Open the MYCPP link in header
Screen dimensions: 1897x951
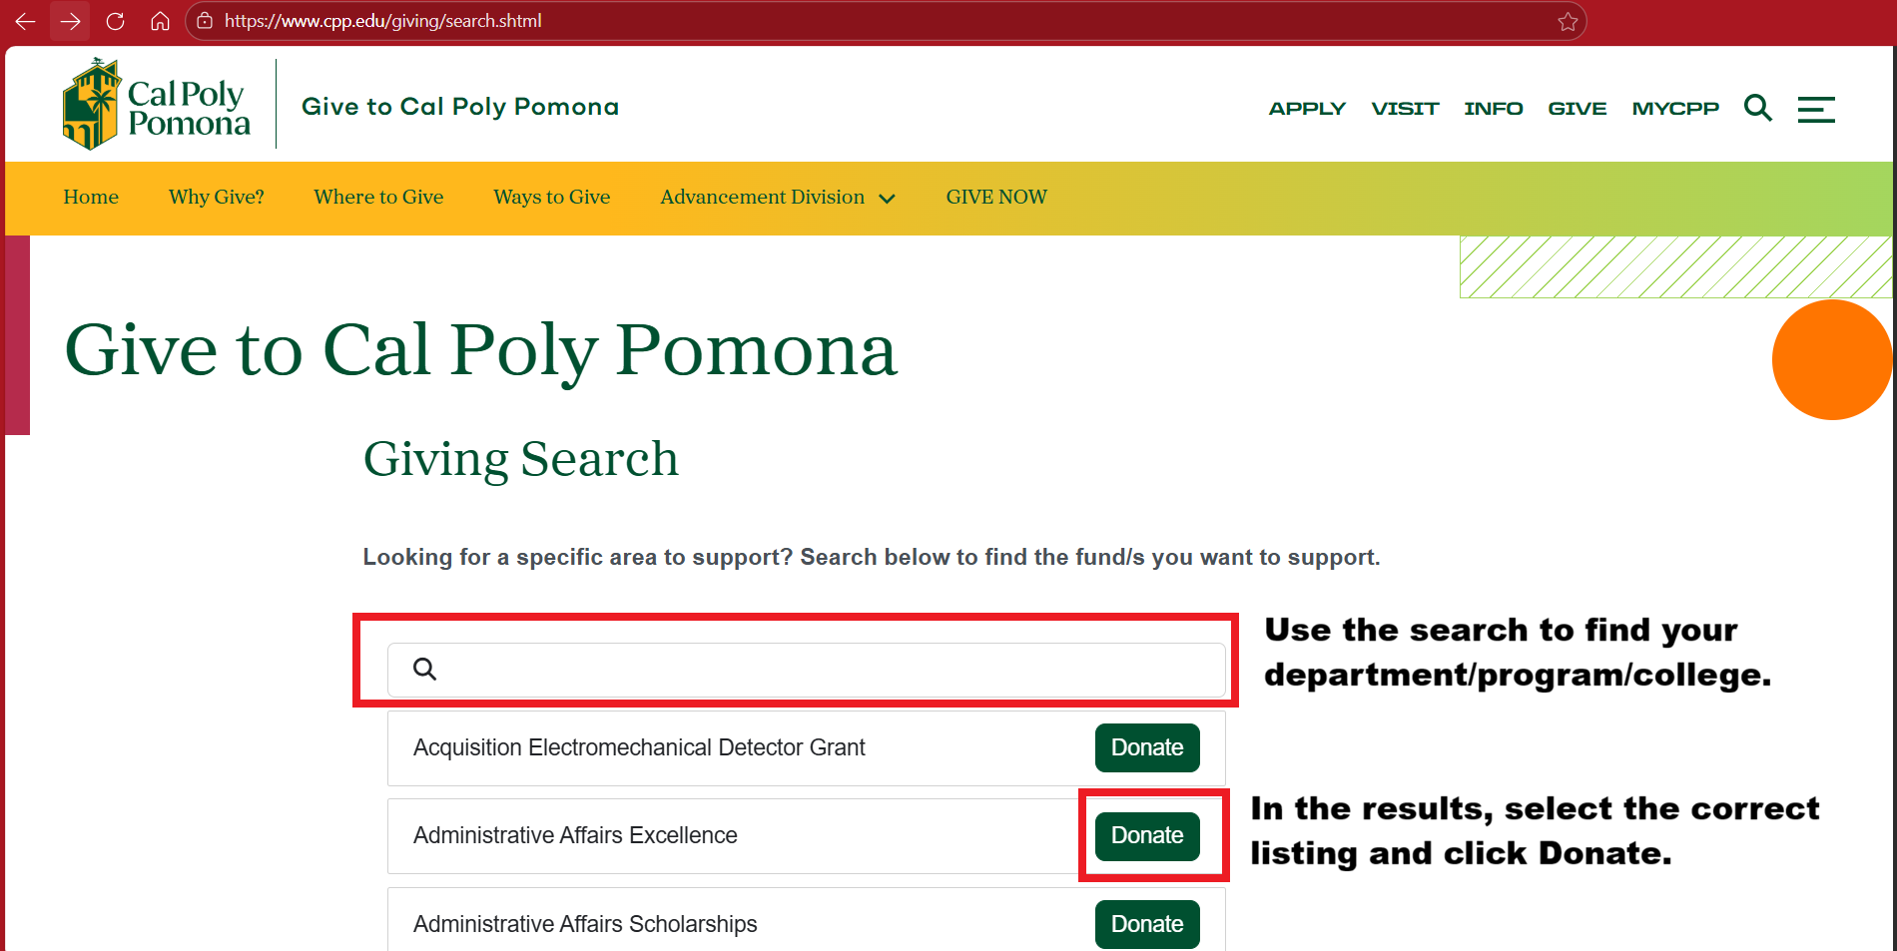1675,108
